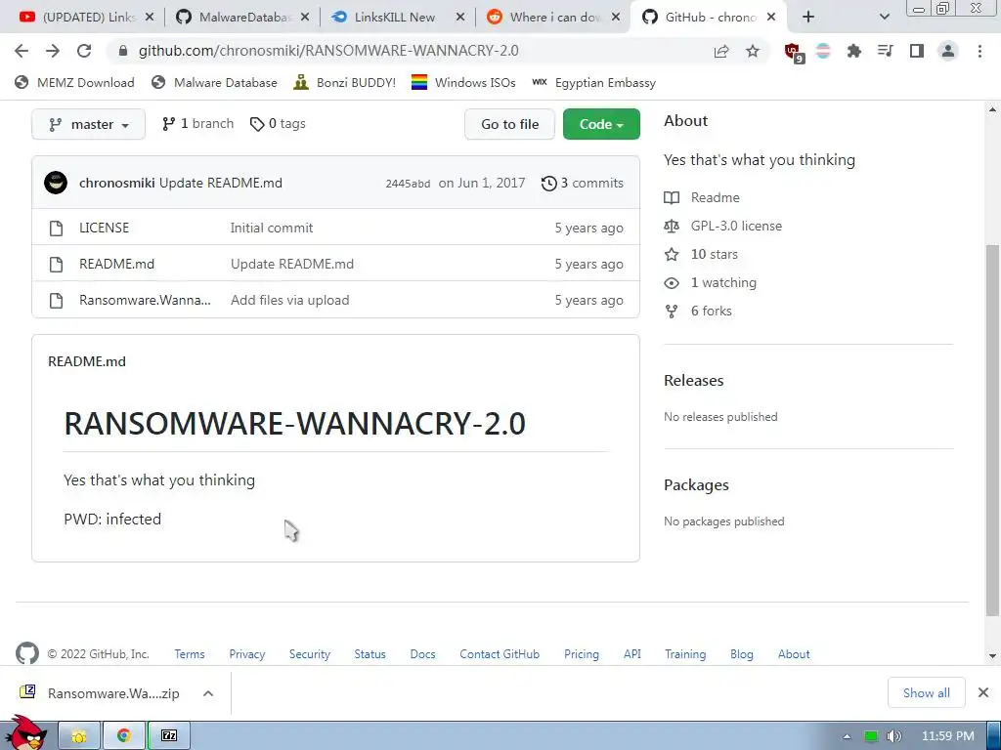Viewport: 1001px width, 750px height.
Task: Click the star icon beside 10 stars
Action: [x=672, y=255]
